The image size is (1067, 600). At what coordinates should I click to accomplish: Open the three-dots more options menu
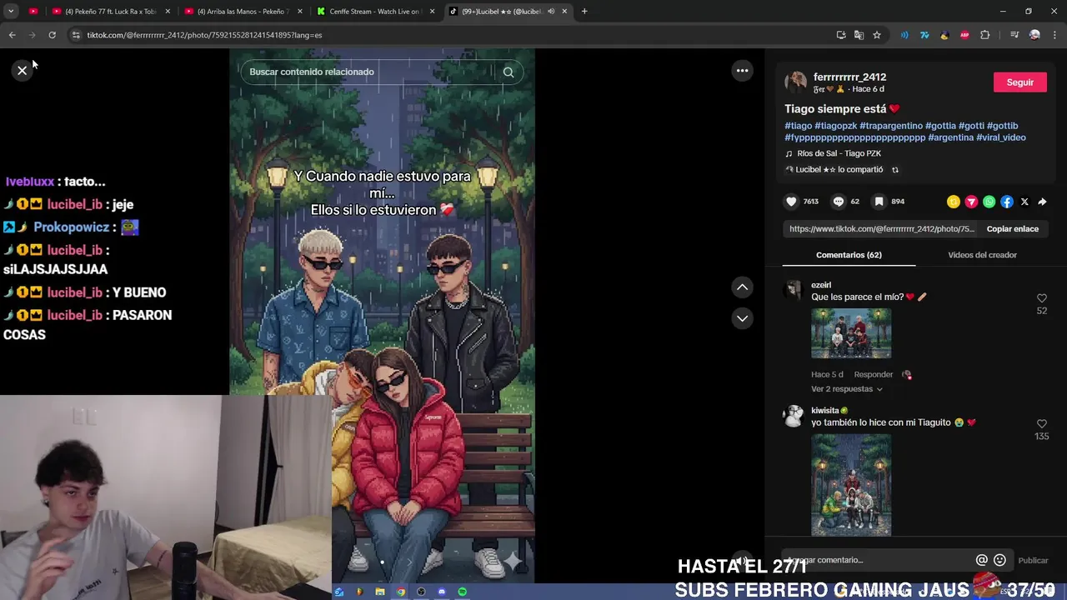742,71
